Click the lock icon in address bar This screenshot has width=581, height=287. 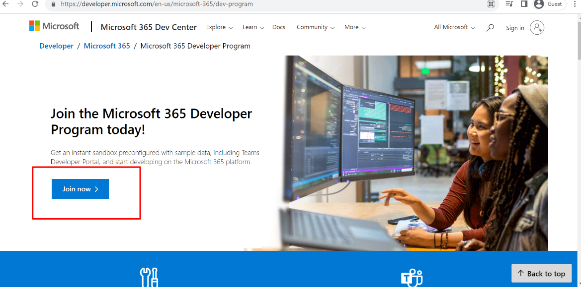click(53, 4)
